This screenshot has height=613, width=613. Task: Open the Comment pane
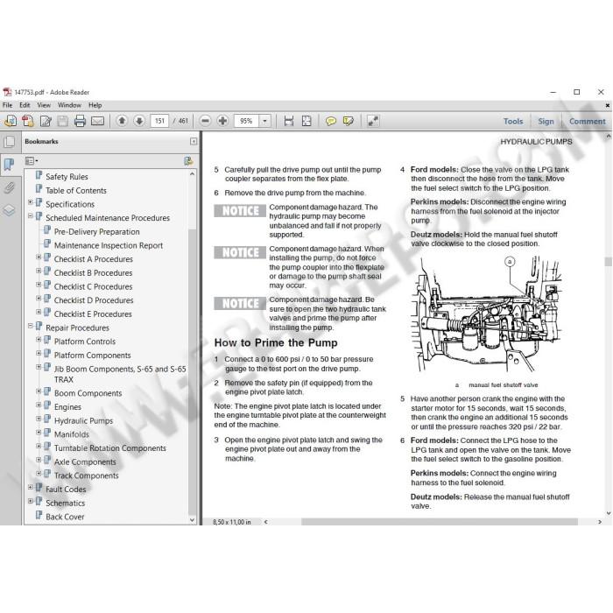click(x=588, y=121)
